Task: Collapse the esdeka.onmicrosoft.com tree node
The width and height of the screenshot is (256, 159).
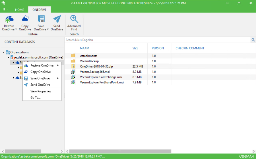Action: pos(9,58)
